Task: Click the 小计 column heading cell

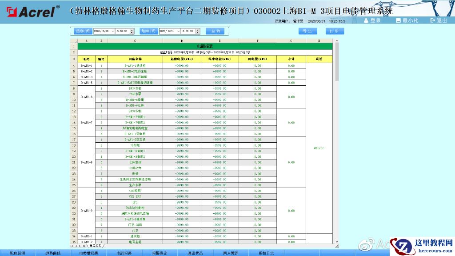Action: click(x=291, y=59)
